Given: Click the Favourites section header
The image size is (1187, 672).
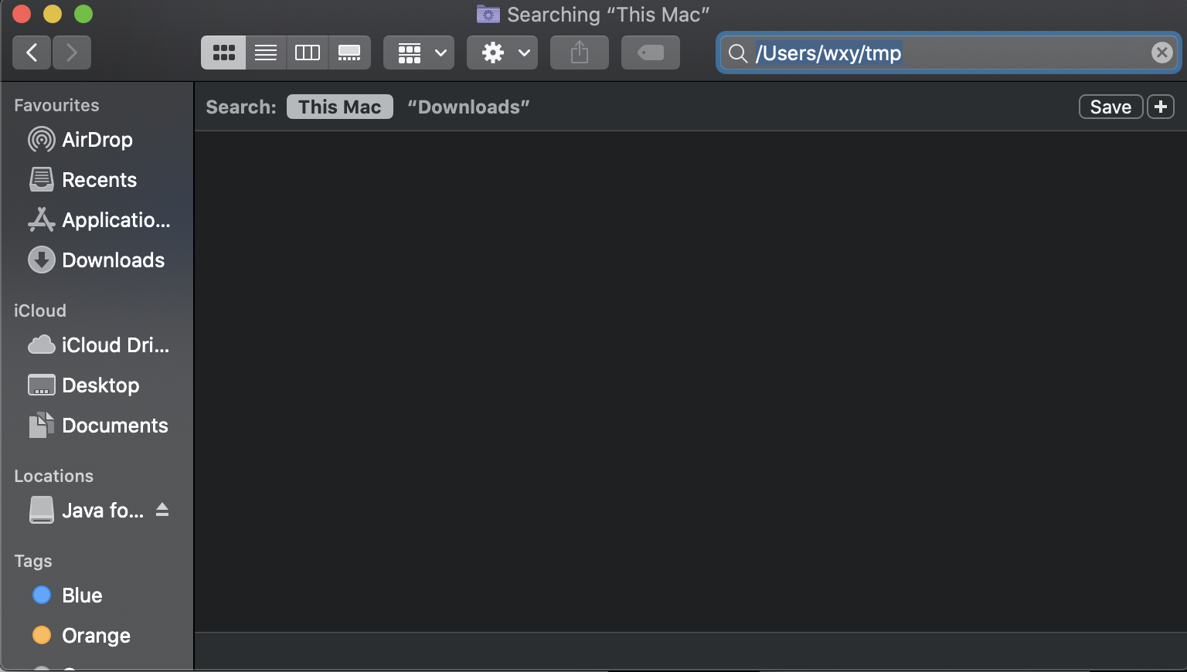Looking at the screenshot, I should pyautogui.click(x=56, y=105).
